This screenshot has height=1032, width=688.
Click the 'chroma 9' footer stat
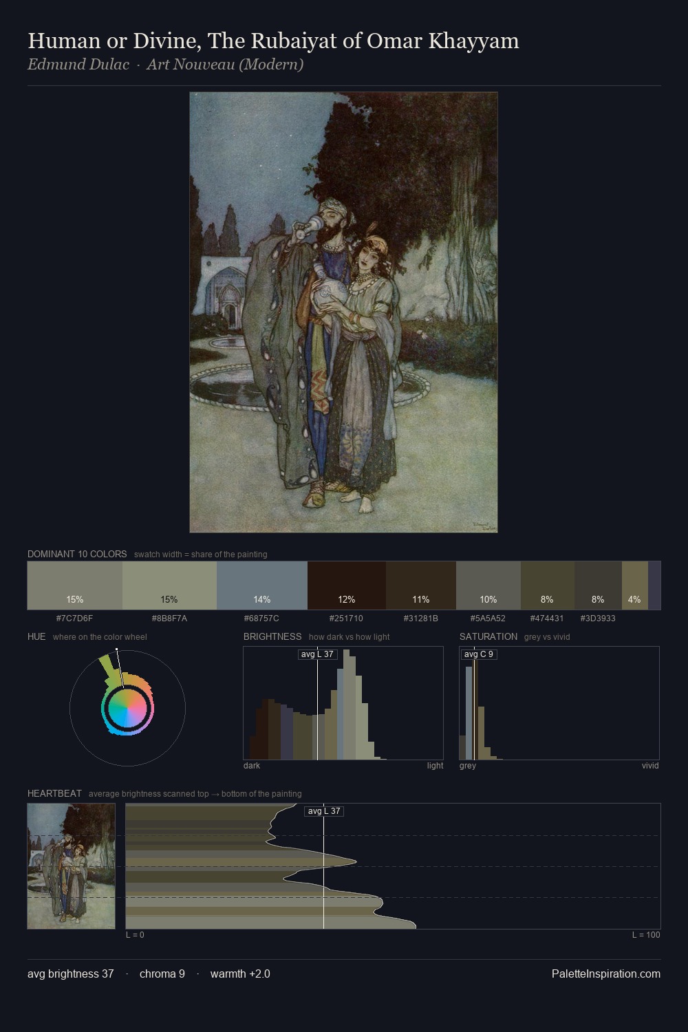click(x=162, y=974)
